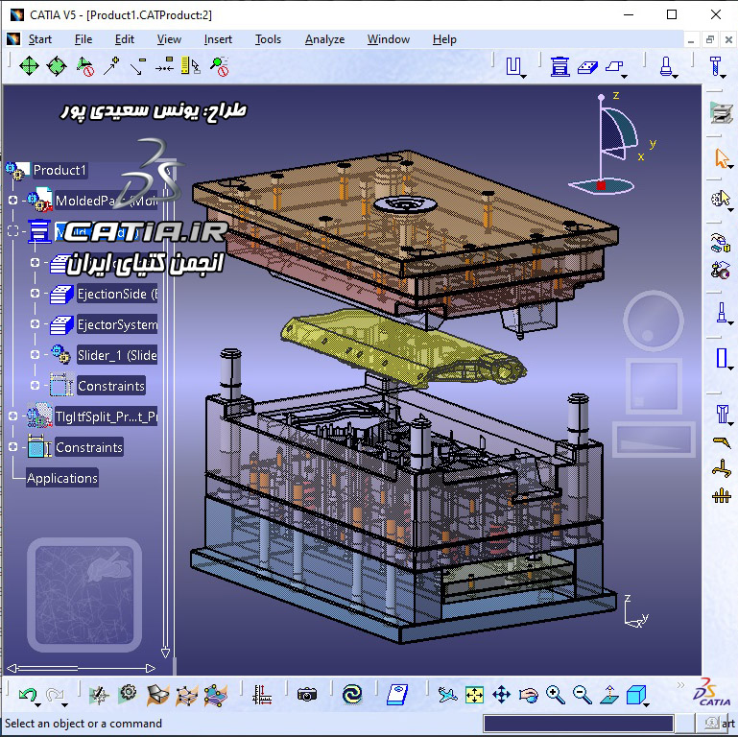Open the View menu
738x737 pixels.
tap(169, 39)
